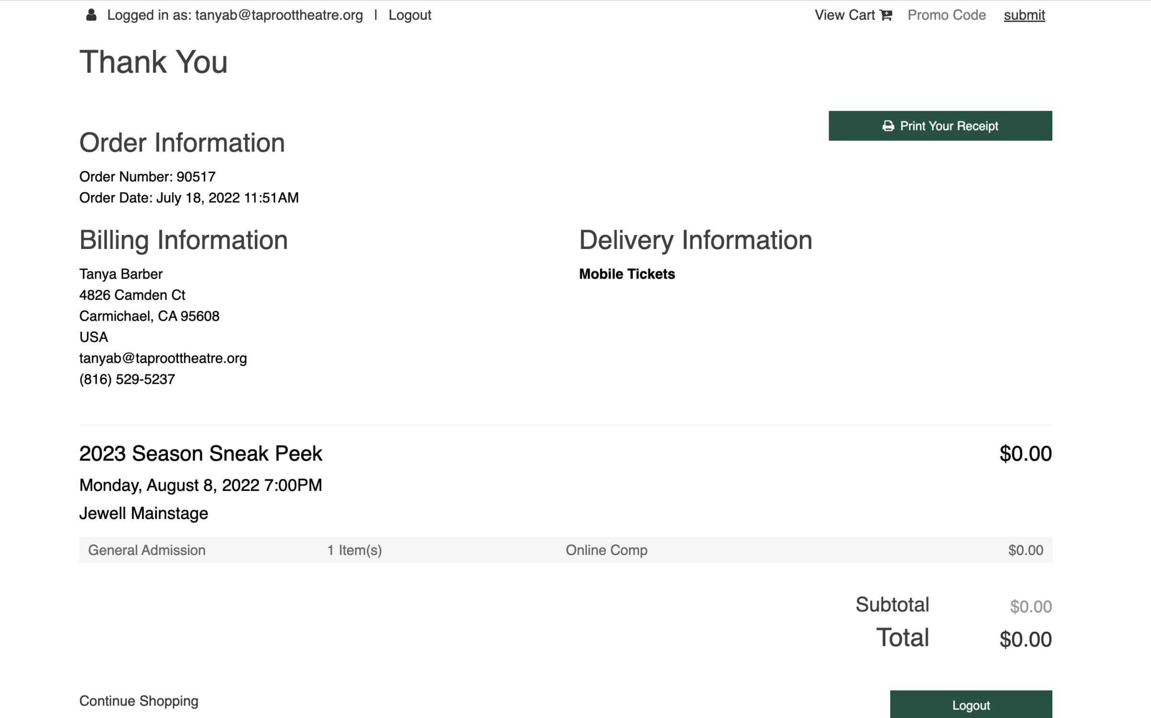Click the shopping cart icon
The width and height of the screenshot is (1151, 718).
tap(886, 15)
